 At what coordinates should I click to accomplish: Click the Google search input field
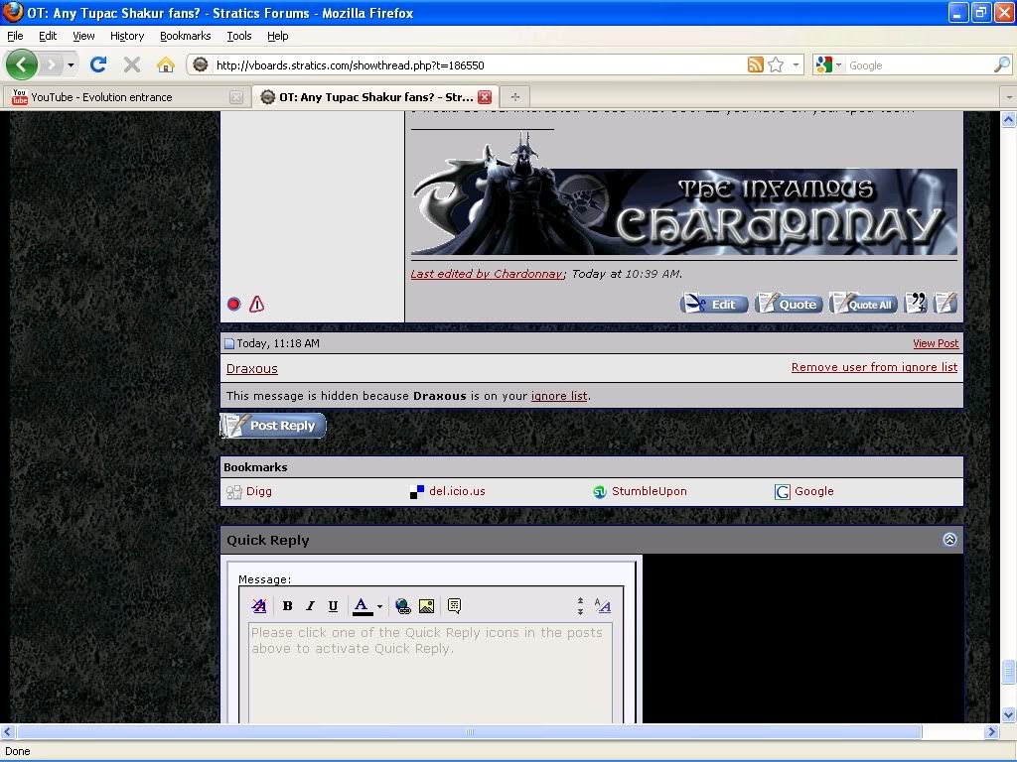[919, 65]
